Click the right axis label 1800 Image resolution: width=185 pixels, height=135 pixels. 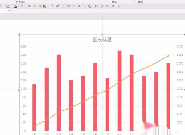[180, 55]
